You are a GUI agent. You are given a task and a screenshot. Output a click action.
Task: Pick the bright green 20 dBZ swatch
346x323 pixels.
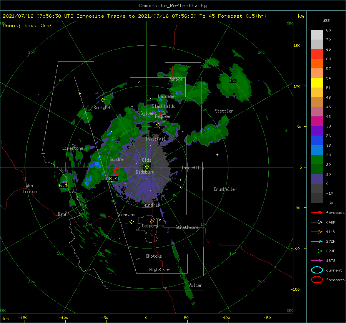[x=317, y=159]
